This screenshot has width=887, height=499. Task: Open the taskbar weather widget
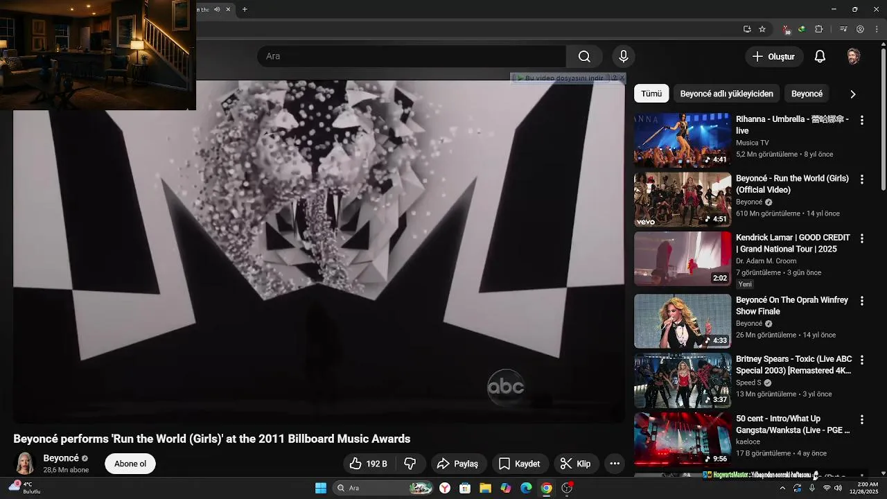pyautogui.click(x=25, y=487)
